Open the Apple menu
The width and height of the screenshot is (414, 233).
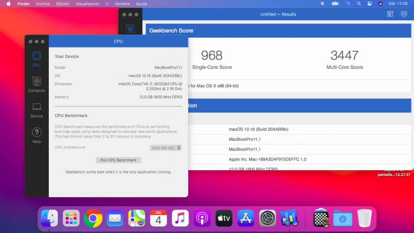pyautogui.click(x=8, y=4)
